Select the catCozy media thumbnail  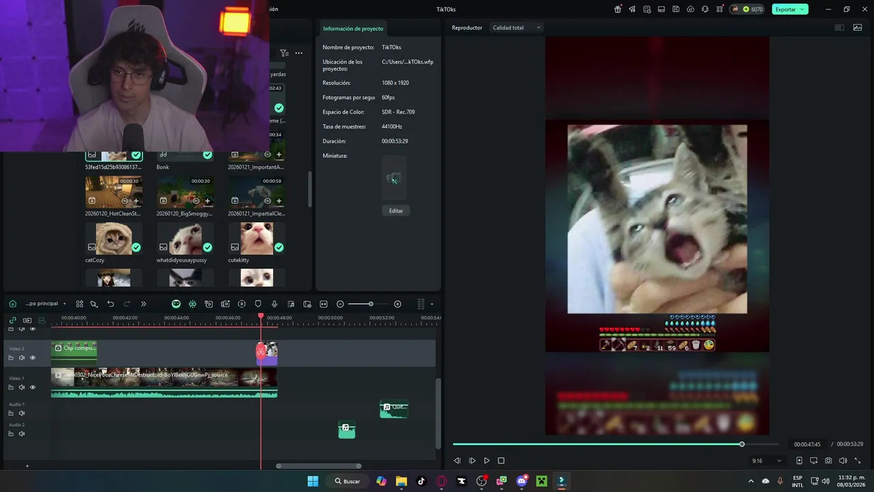(114, 238)
